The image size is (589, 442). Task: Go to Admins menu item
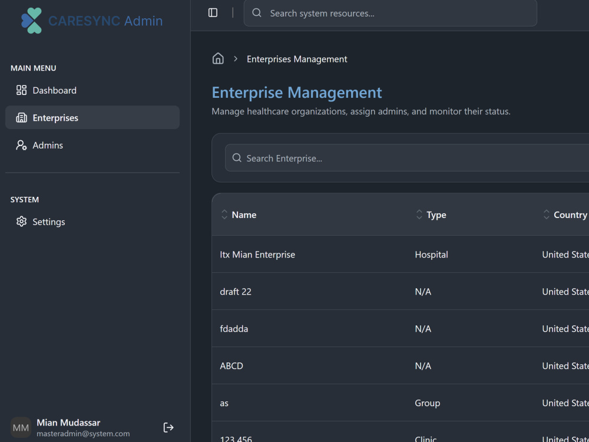[92, 145]
